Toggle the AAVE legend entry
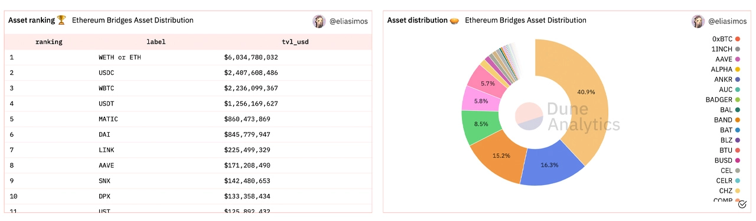 728,60
